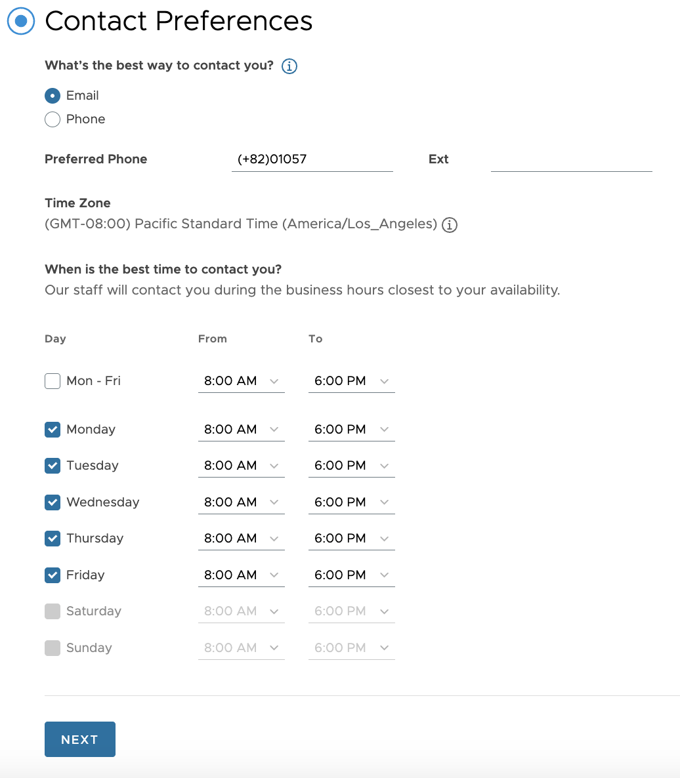Uncheck the Thursday checkbox
The width and height of the screenshot is (680, 778).
coord(53,539)
